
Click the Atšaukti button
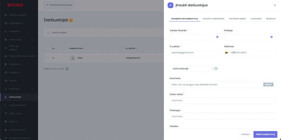(245, 134)
